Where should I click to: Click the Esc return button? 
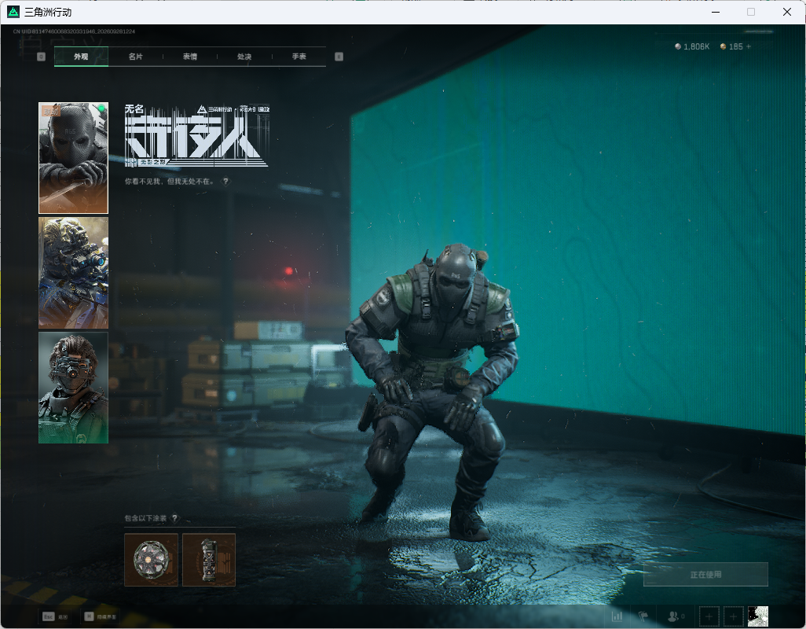pos(55,616)
